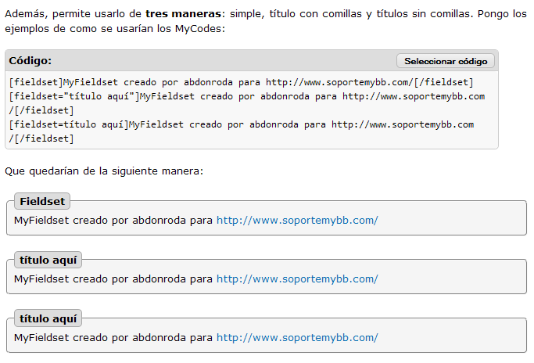This screenshot has height=363, width=534.
Task: Click the Fieldset legend label
Action: click(x=43, y=202)
